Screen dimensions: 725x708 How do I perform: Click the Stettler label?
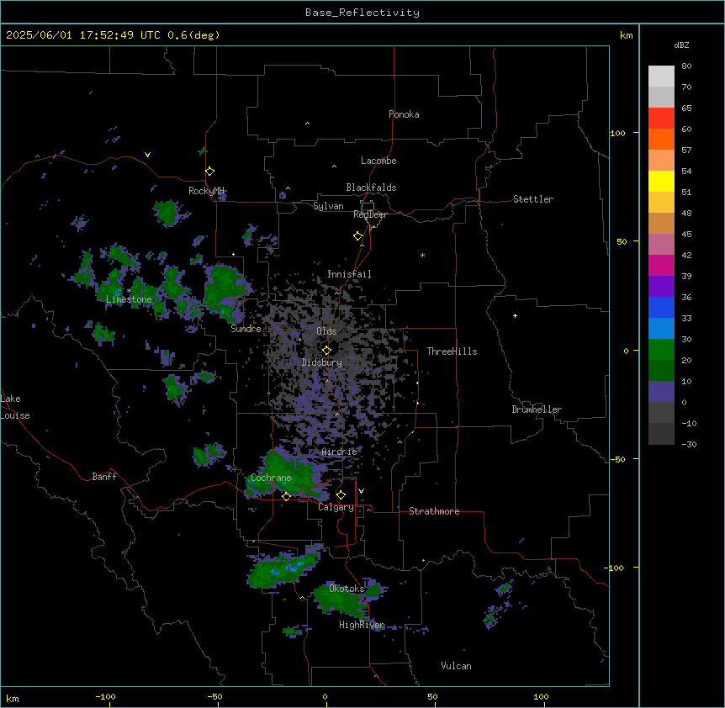(533, 199)
